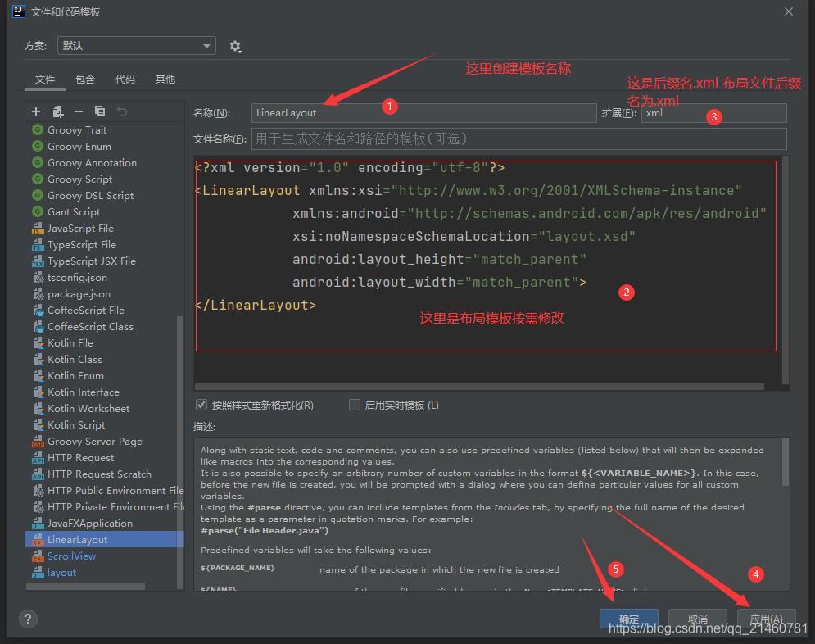Click the 名称 name input field
Image resolution: width=815 pixels, height=644 pixels.
pos(423,113)
